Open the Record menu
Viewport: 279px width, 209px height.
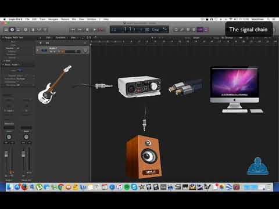[x=65, y=19]
